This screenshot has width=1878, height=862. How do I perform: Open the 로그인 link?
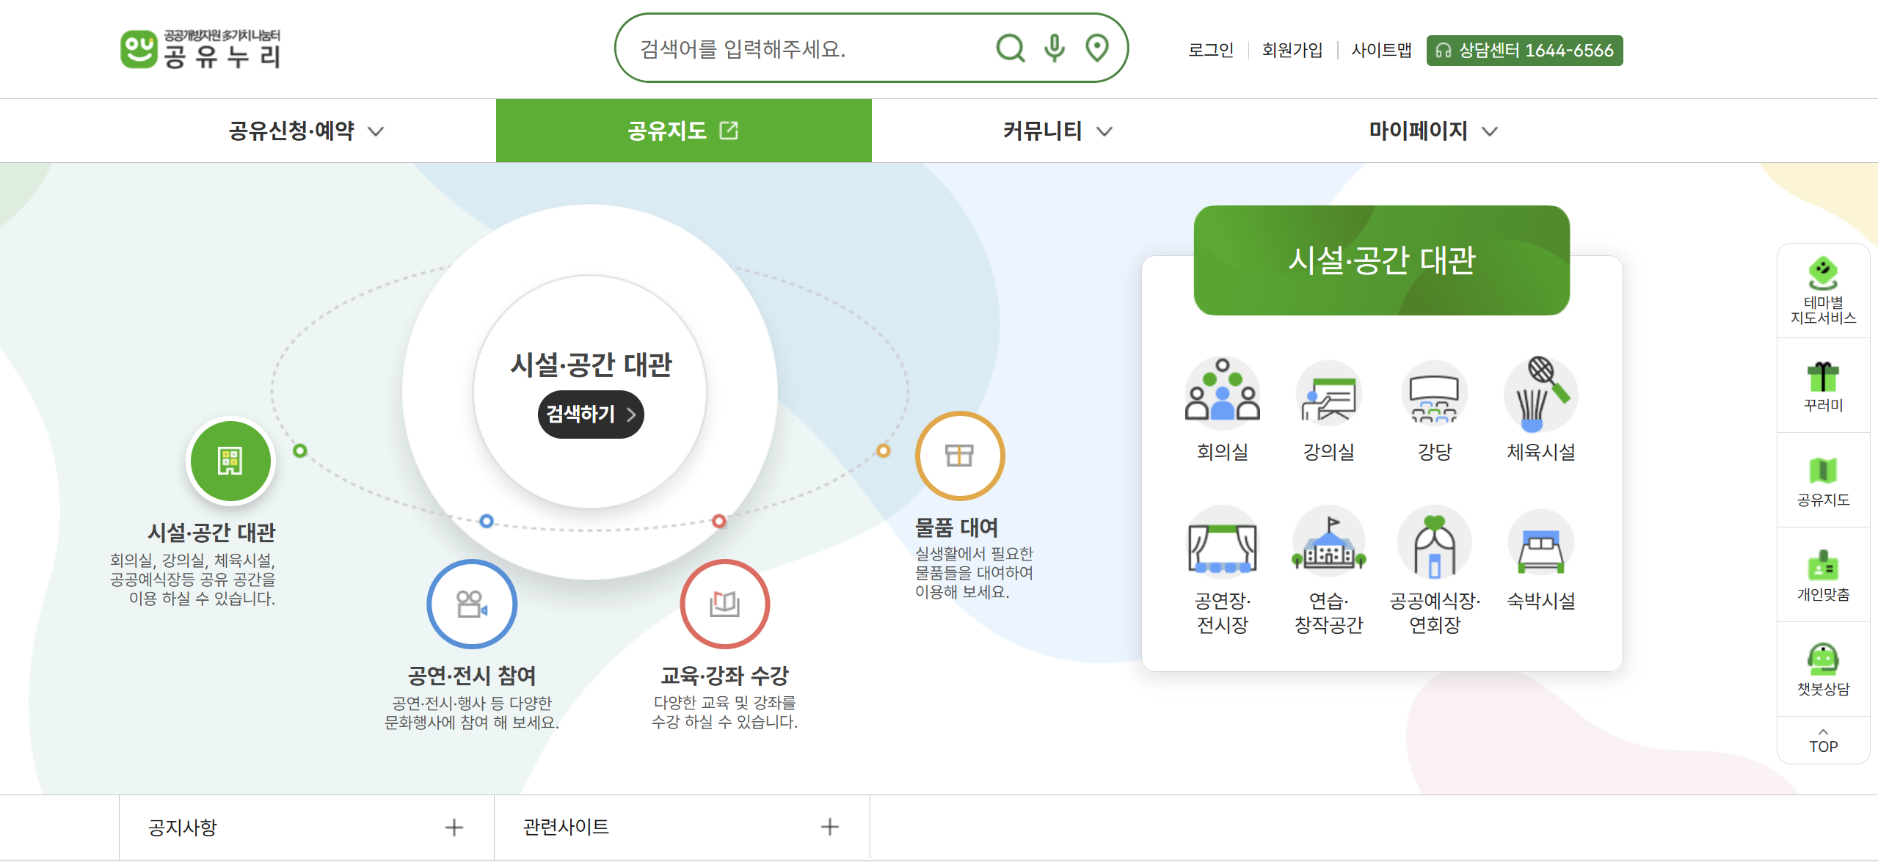1211,49
